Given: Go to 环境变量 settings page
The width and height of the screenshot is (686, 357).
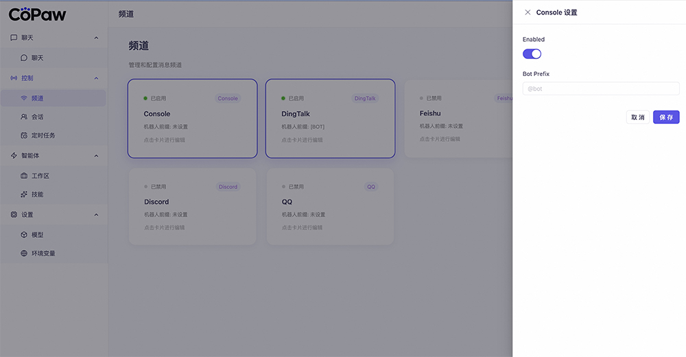Looking at the screenshot, I should tap(43, 254).
